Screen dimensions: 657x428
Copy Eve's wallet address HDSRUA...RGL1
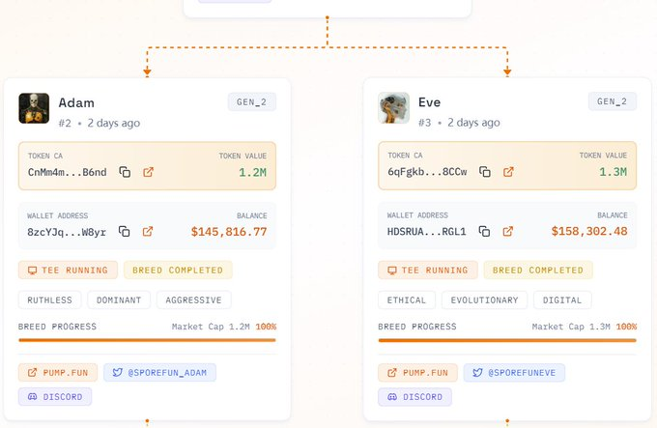pos(484,231)
